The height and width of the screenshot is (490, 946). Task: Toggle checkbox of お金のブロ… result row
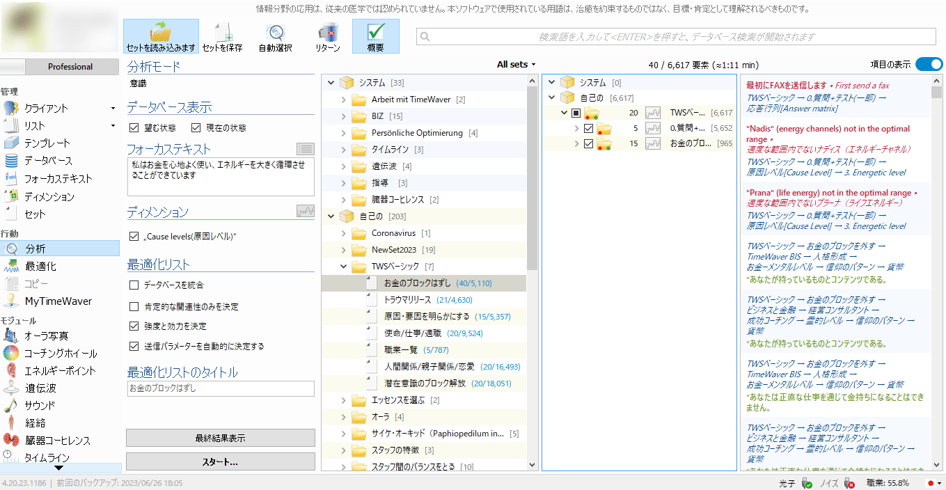tap(589, 144)
